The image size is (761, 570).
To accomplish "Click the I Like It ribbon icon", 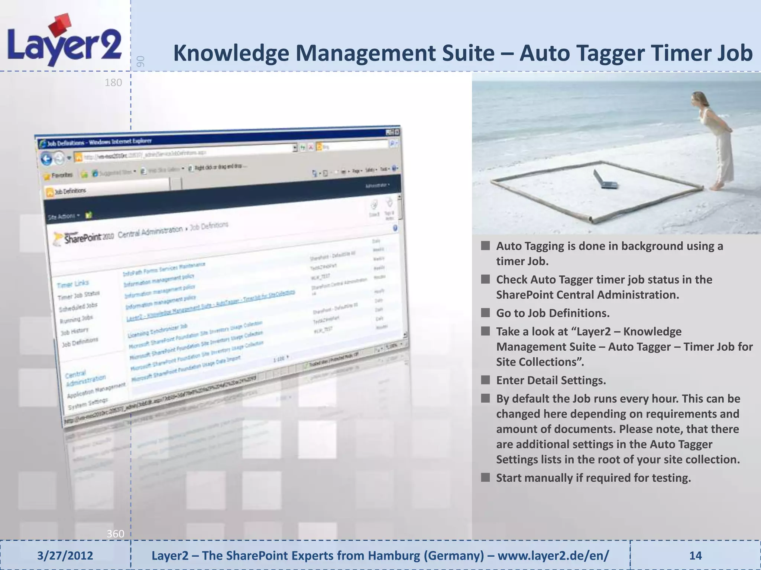I will [x=374, y=209].
